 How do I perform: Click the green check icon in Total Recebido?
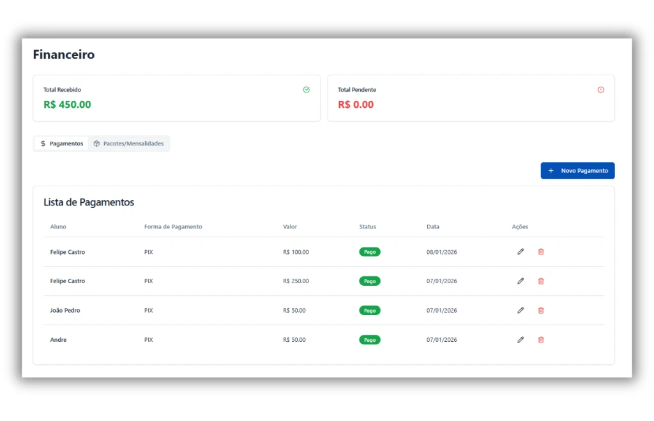point(307,90)
